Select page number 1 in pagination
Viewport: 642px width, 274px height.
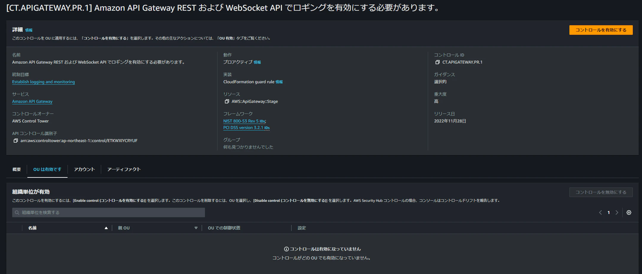pyautogui.click(x=609, y=212)
